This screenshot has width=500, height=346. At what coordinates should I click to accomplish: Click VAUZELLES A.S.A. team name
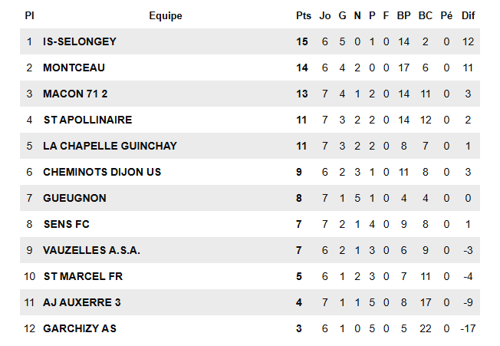pyautogui.click(x=91, y=250)
